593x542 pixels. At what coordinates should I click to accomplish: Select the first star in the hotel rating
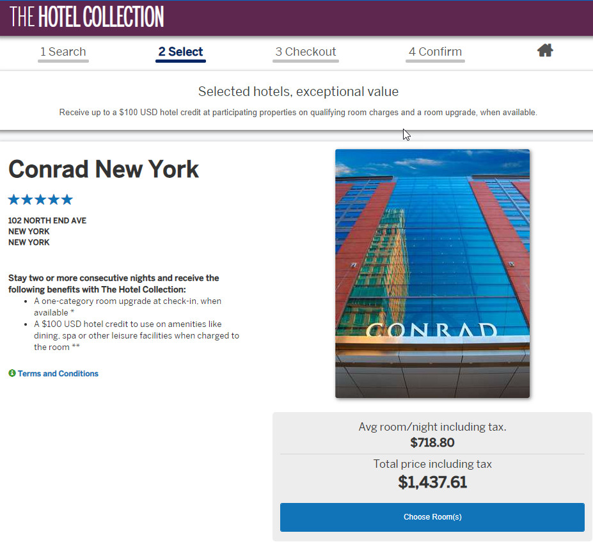point(13,199)
